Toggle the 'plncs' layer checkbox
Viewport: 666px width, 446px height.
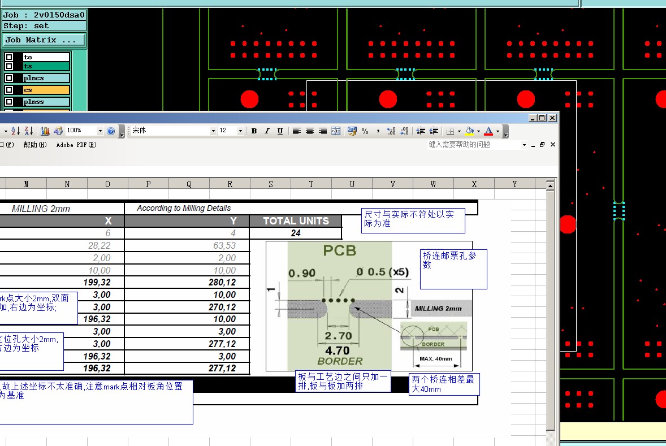[x=9, y=78]
